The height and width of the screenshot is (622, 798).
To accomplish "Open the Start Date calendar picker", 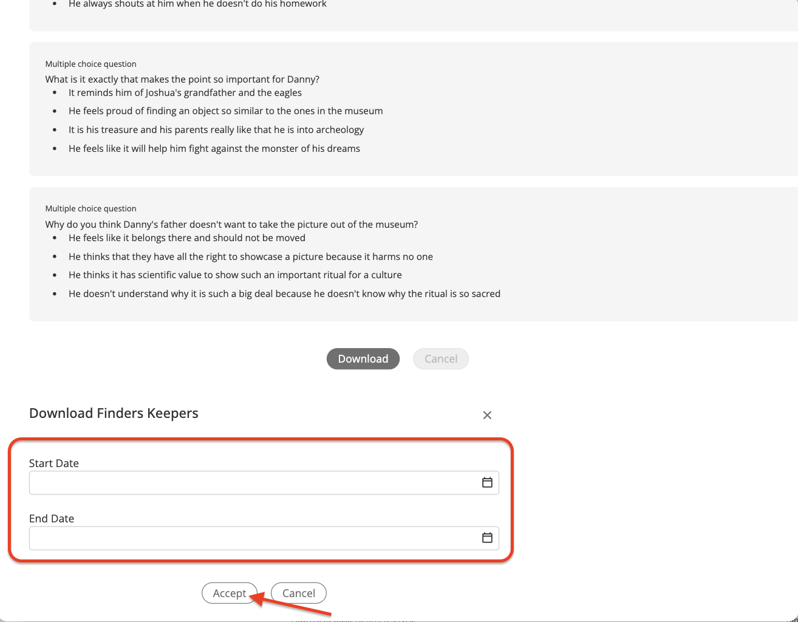I will pyautogui.click(x=487, y=482).
